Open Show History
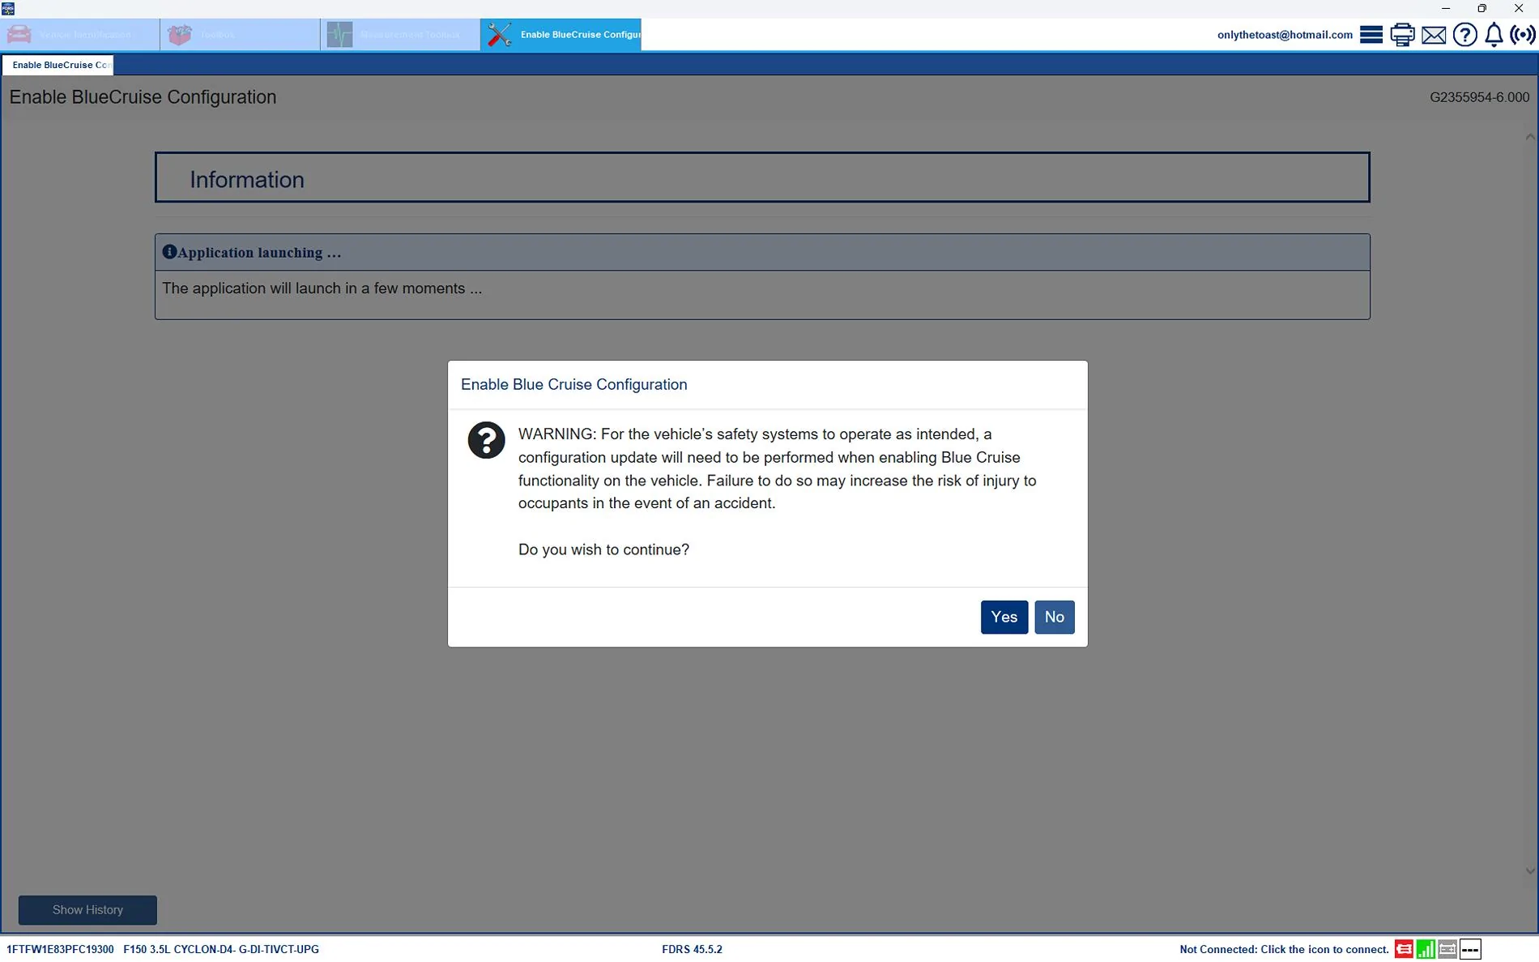The height and width of the screenshot is (962, 1539). tap(87, 910)
